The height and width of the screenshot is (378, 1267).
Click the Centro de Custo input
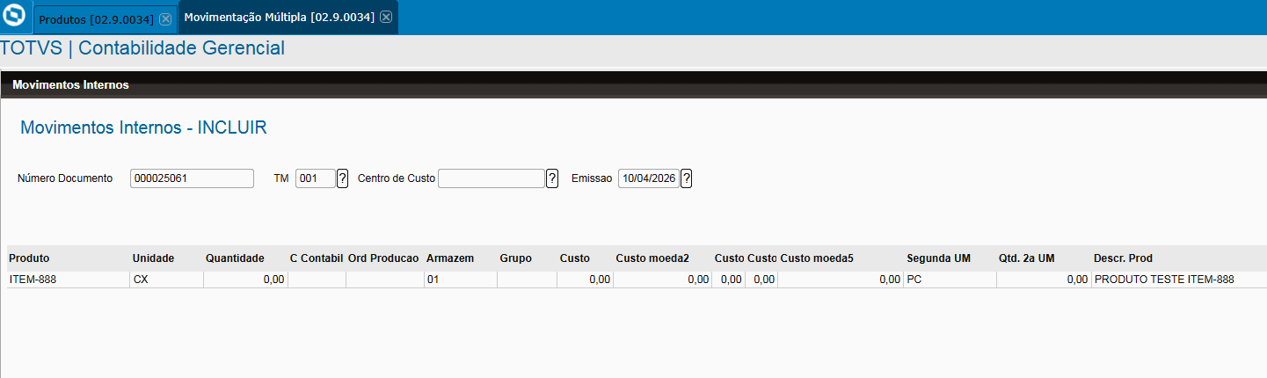(492, 178)
